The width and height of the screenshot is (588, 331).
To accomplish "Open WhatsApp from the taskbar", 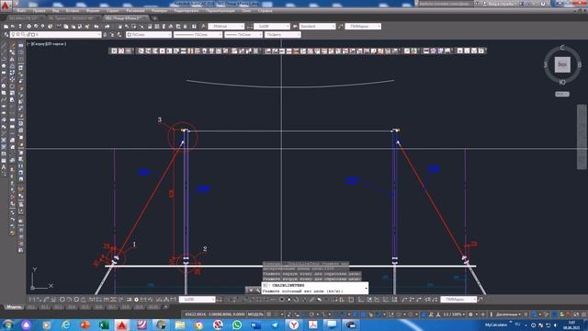I will [x=237, y=325].
